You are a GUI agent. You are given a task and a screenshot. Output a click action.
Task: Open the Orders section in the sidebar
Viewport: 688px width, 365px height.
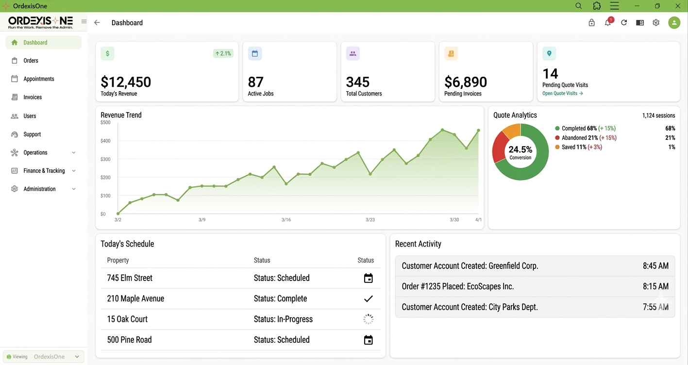tap(31, 60)
